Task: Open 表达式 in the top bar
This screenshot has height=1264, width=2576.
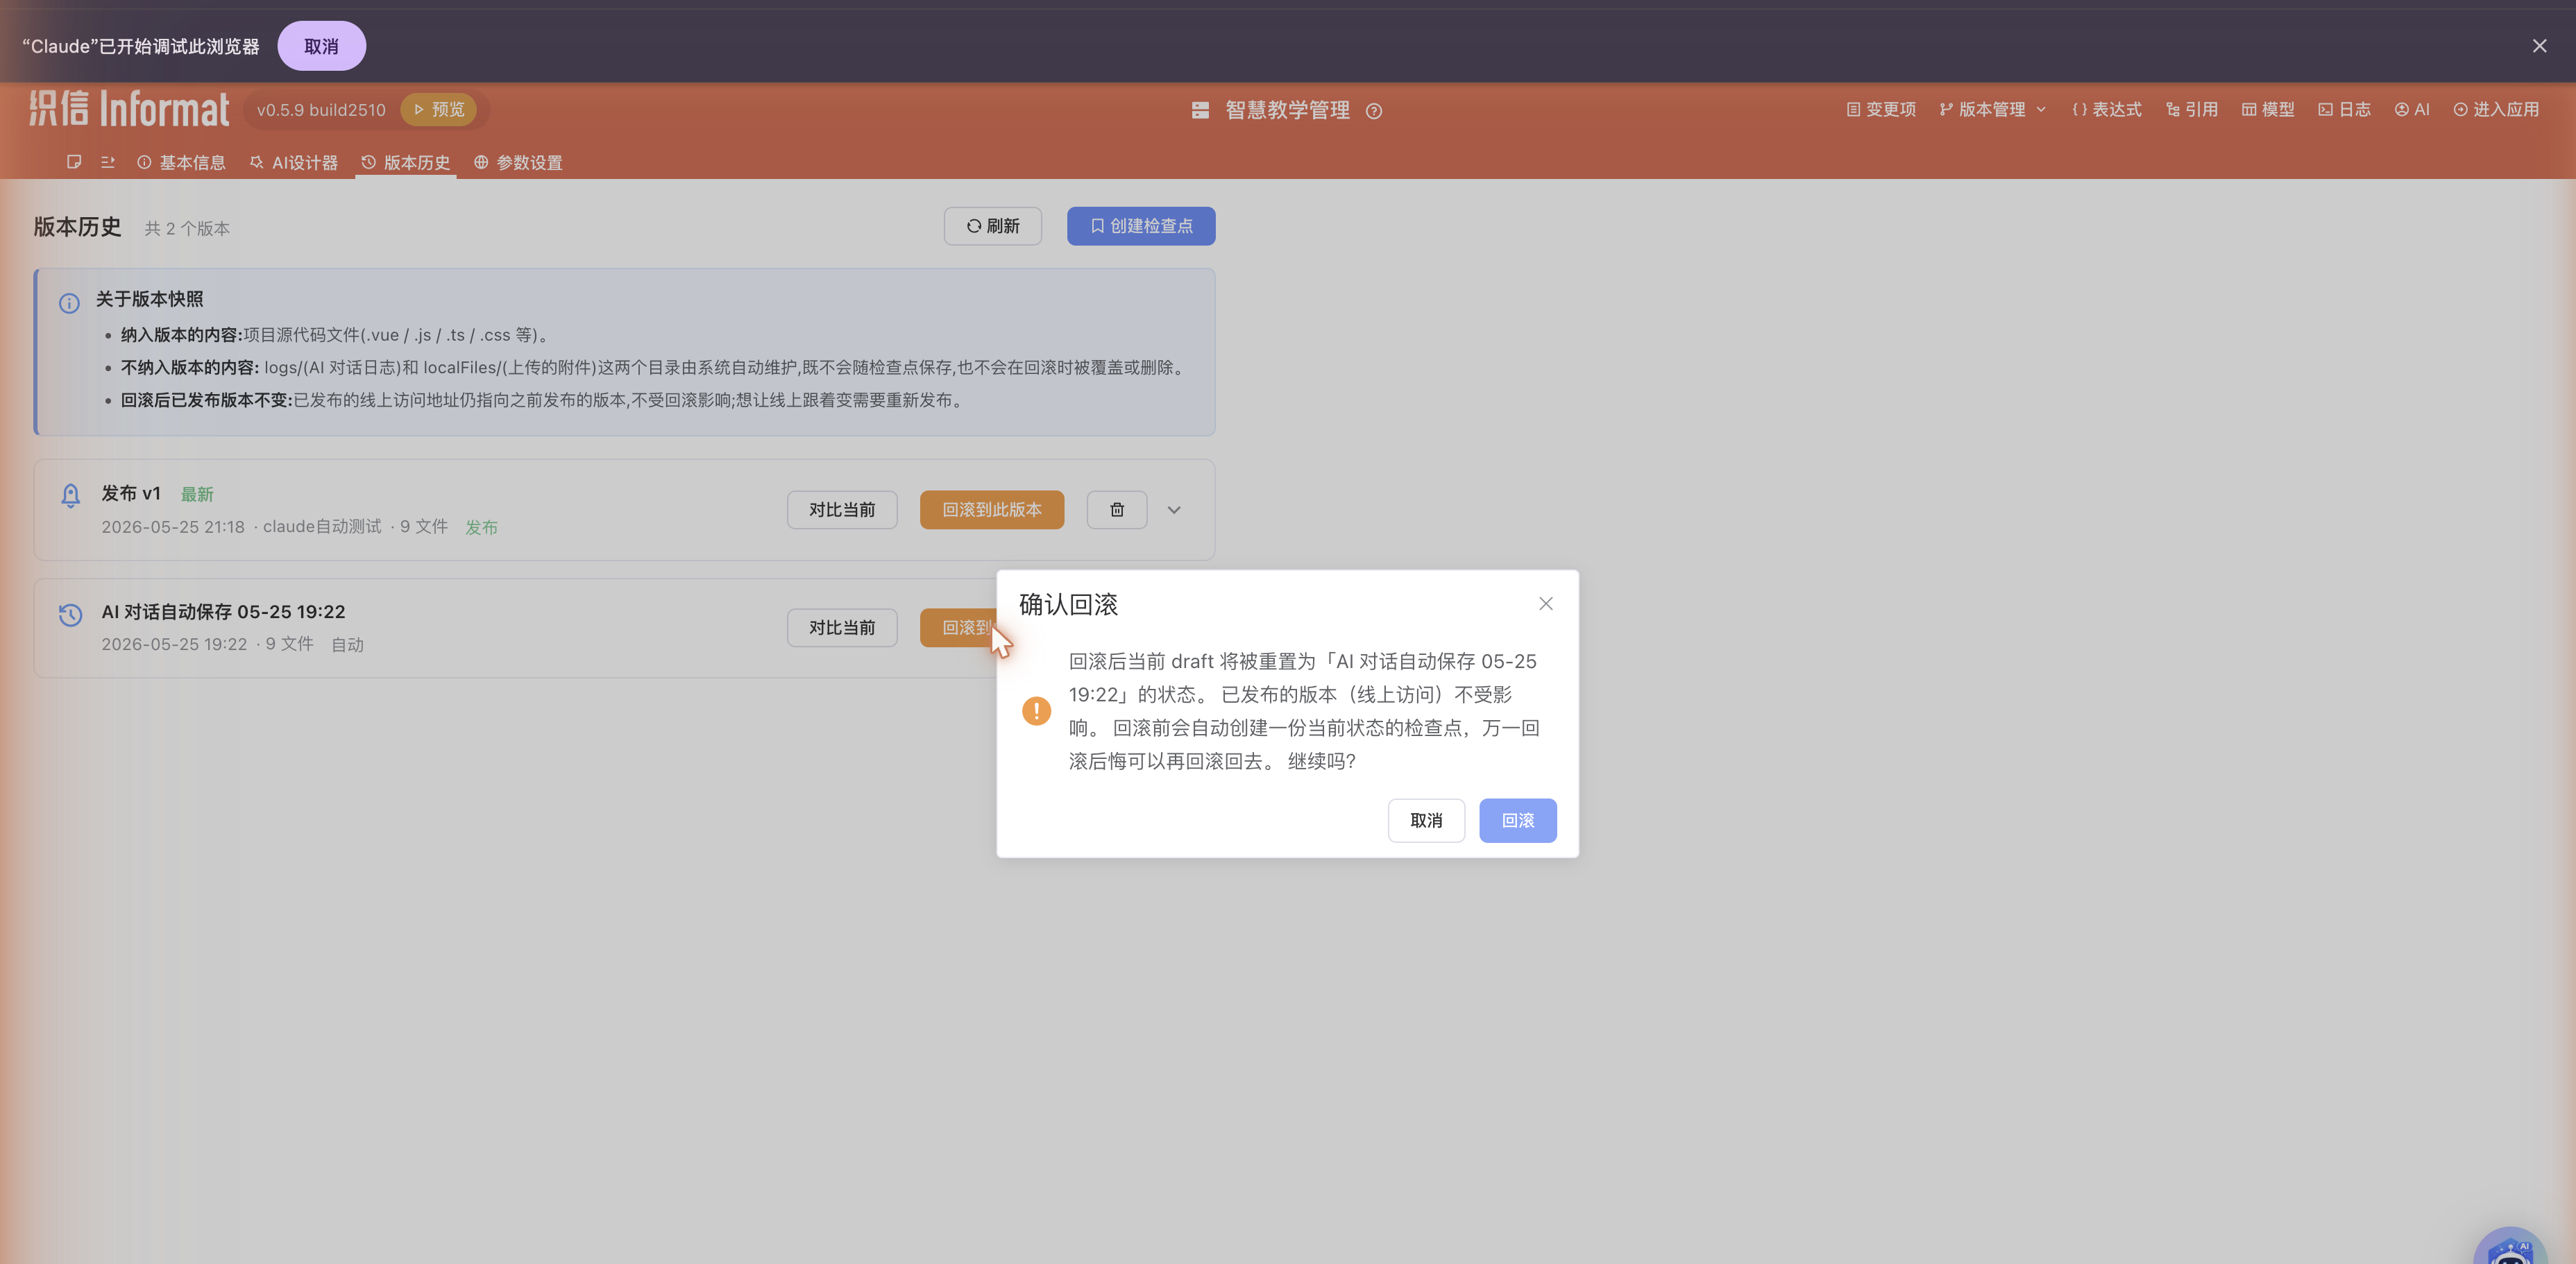Action: (2107, 109)
